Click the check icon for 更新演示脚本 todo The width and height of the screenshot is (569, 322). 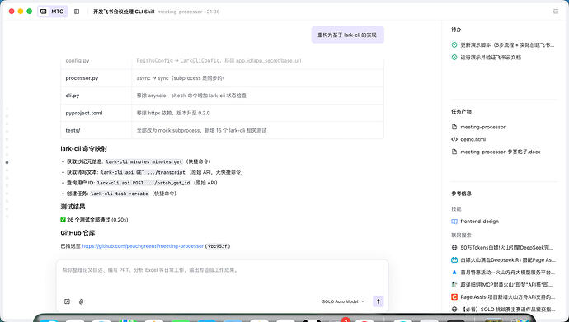click(454, 45)
